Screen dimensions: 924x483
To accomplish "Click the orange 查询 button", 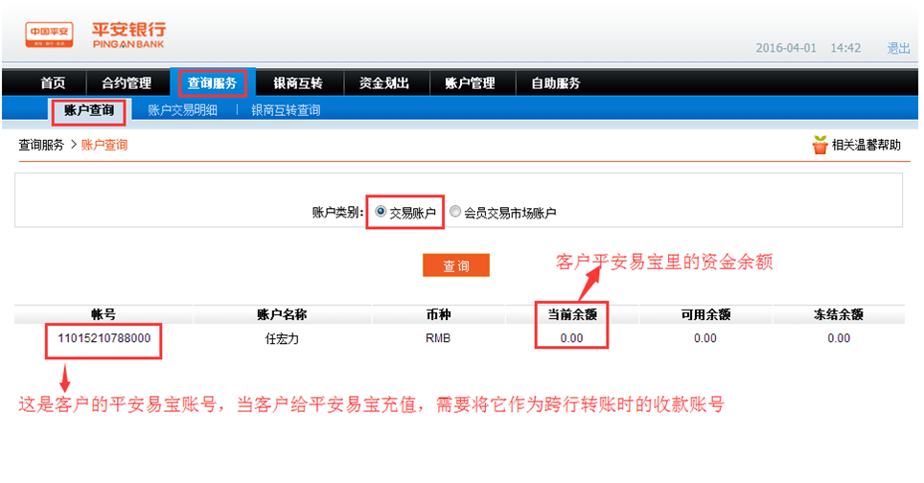I will [456, 265].
